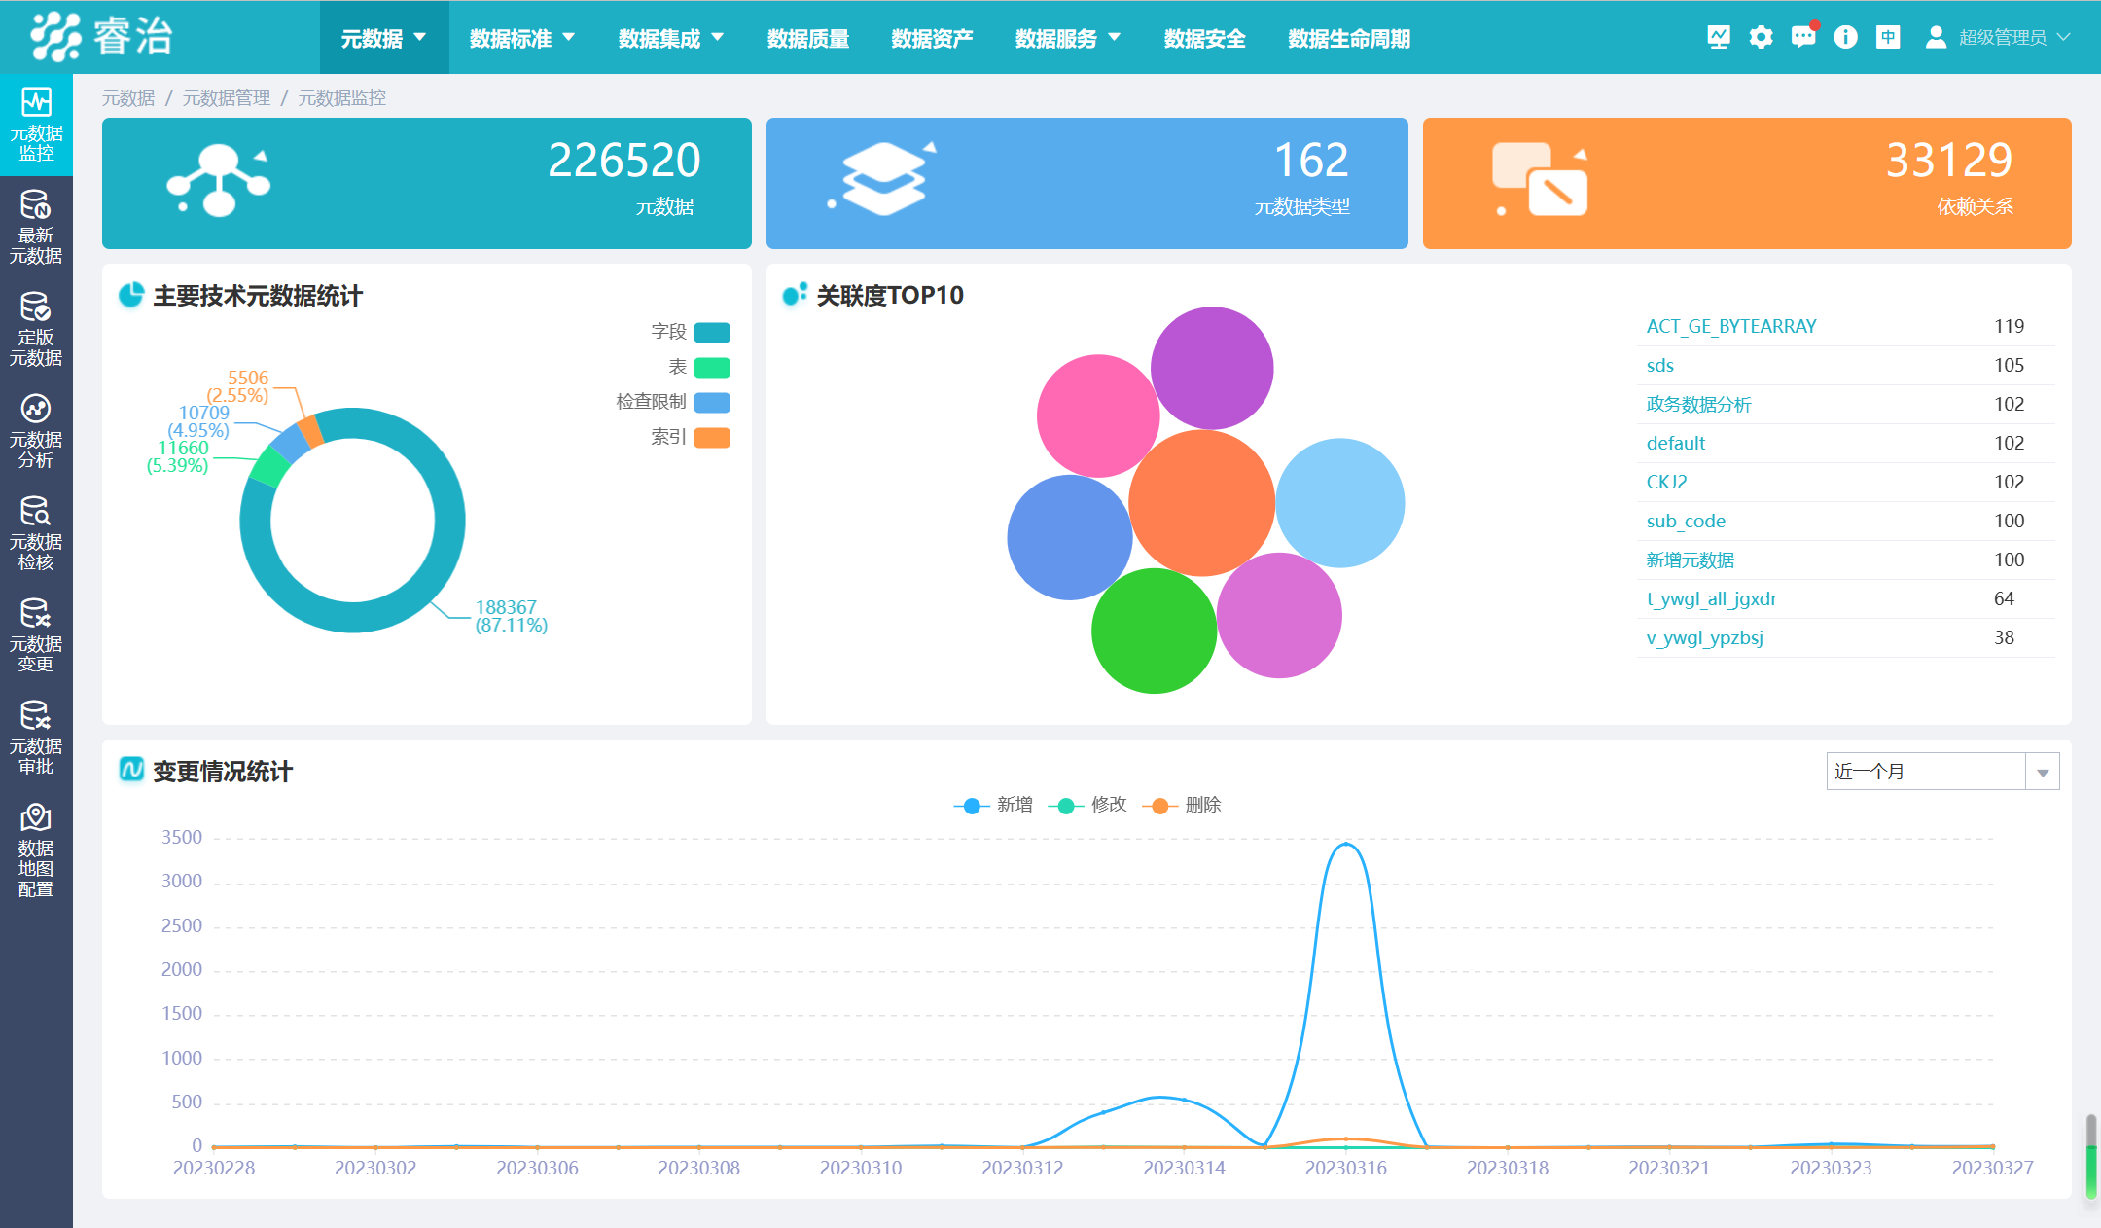The image size is (2101, 1228).
Task: Click the orange 索引 legend swatch
Action: 711,438
